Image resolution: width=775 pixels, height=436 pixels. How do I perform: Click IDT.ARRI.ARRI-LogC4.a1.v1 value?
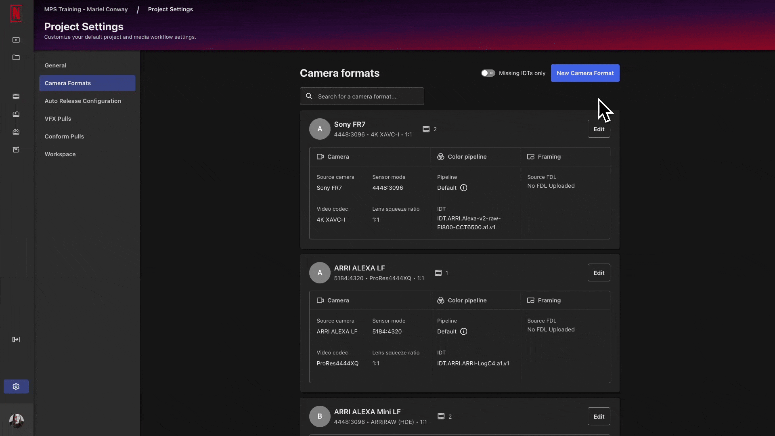tap(473, 363)
